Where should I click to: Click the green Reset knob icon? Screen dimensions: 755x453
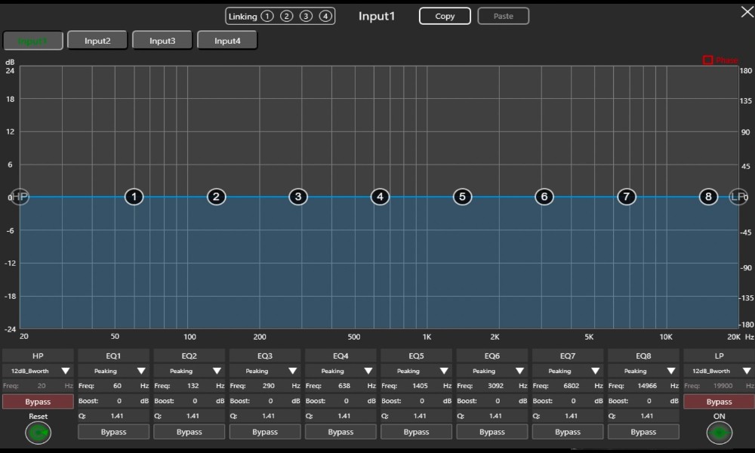pos(38,433)
